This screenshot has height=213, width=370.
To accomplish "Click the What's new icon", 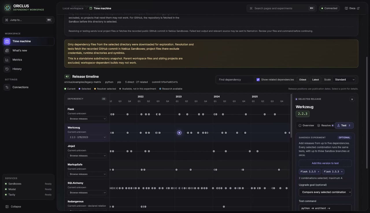I will point(7,51).
